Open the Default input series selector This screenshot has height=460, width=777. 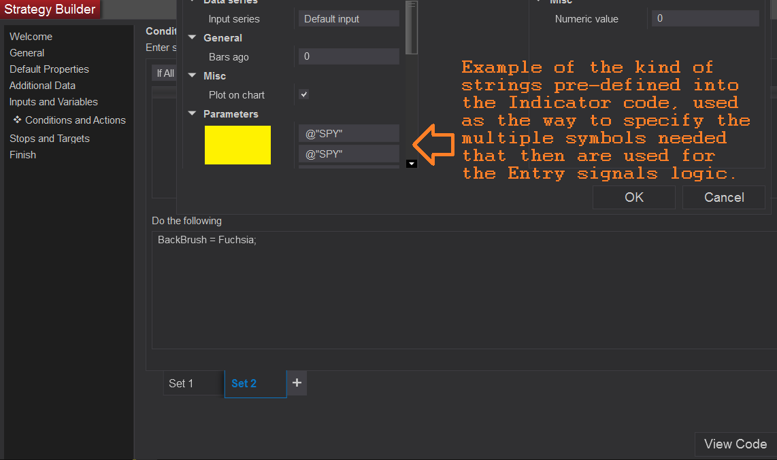tap(348, 18)
